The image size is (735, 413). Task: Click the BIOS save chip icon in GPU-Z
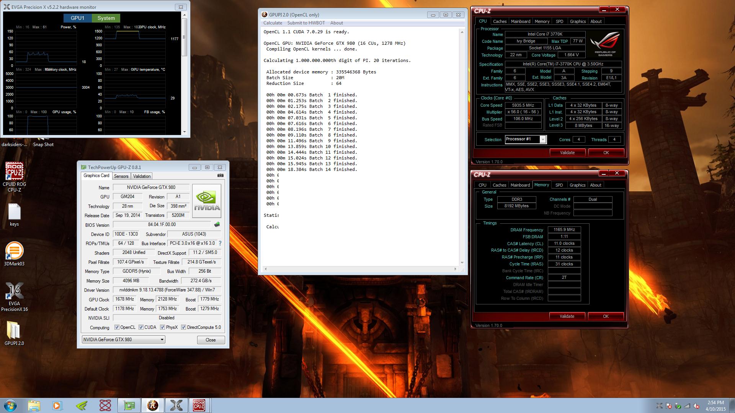point(217,224)
